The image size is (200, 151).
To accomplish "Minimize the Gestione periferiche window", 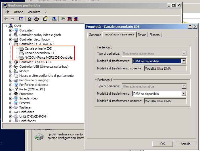I will click(x=169, y=5).
